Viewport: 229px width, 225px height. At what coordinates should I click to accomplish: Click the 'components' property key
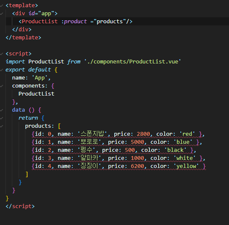coord(28,86)
